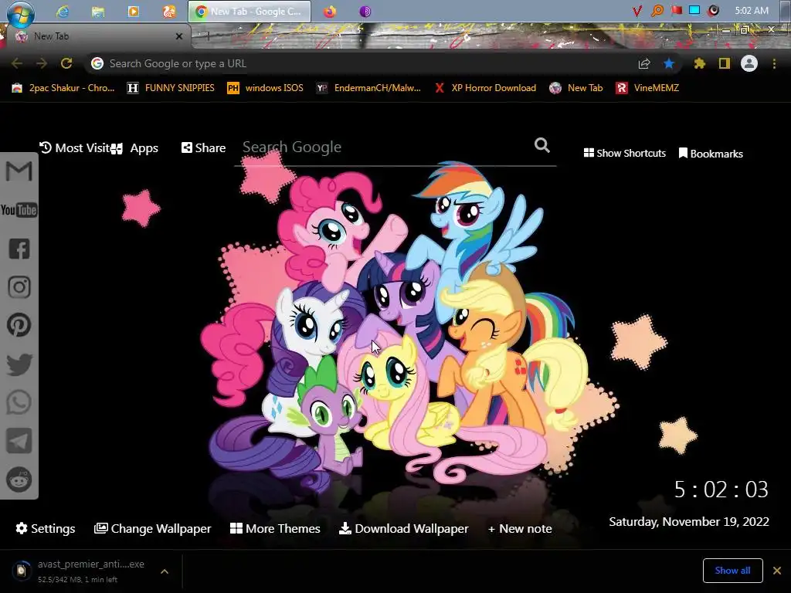The width and height of the screenshot is (791, 593).
Task: Go forward to the next page
Action: [42, 63]
